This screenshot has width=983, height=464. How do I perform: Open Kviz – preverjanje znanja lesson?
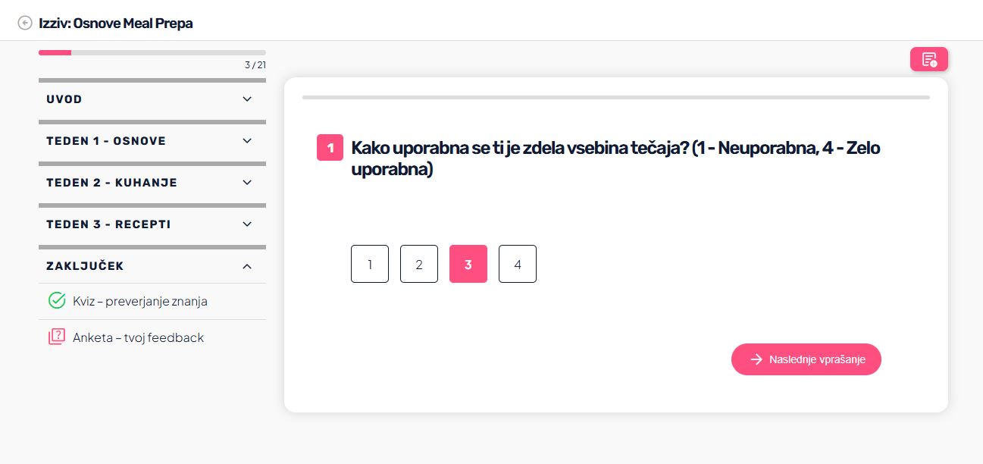click(140, 301)
